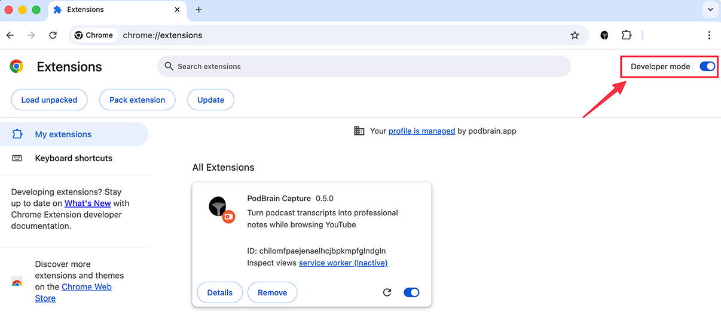Open PodBrain Capture Details

tap(219, 292)
